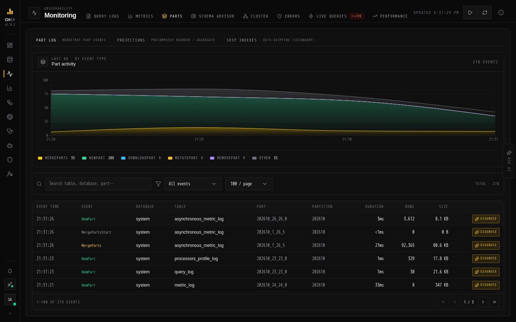Open the Ask AI side panel
The width and height of the screenshot is (516, 322).
click(509, 161)
